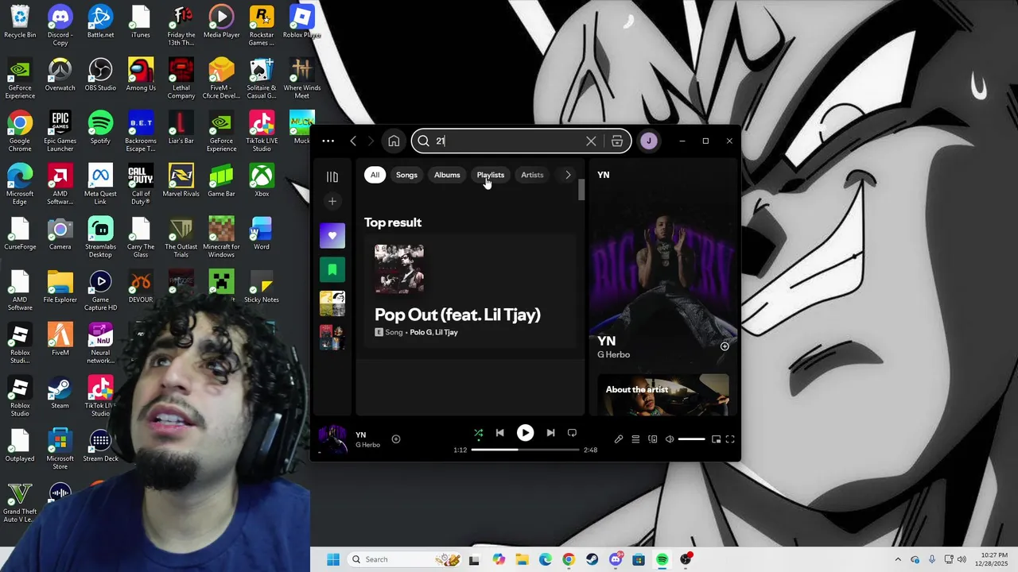Open the Browse icon in search bar

click(x=617, y=141)
